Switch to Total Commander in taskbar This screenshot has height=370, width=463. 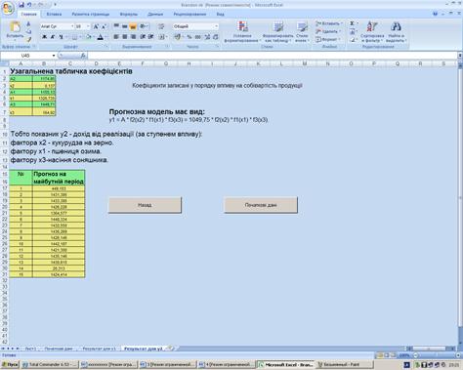[50, 365]
